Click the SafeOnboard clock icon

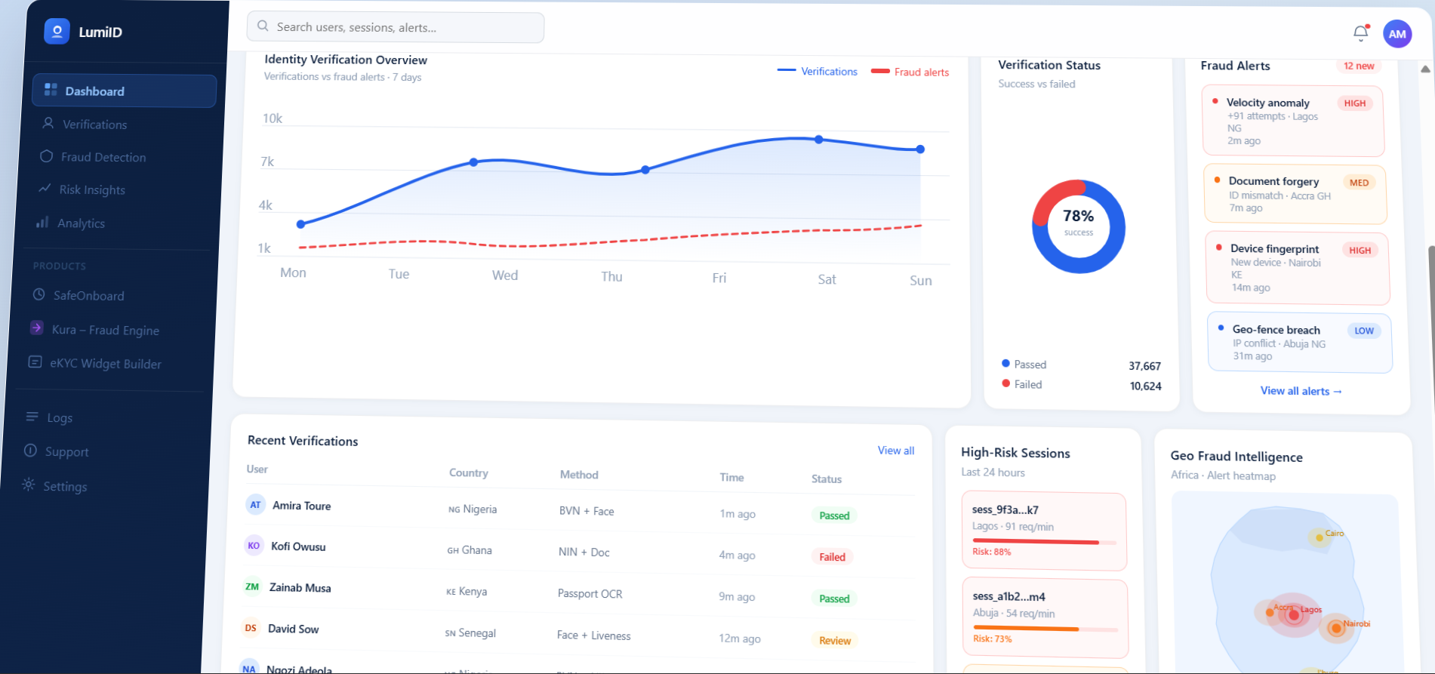[39, 294]
